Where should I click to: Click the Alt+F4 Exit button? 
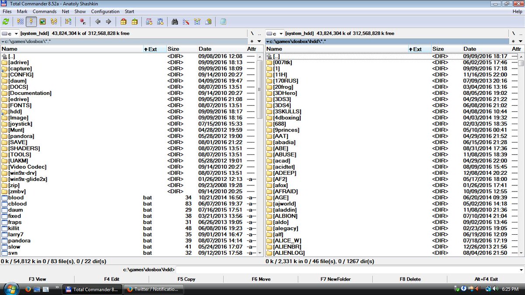pyautogui.click(x=486, y=279)
